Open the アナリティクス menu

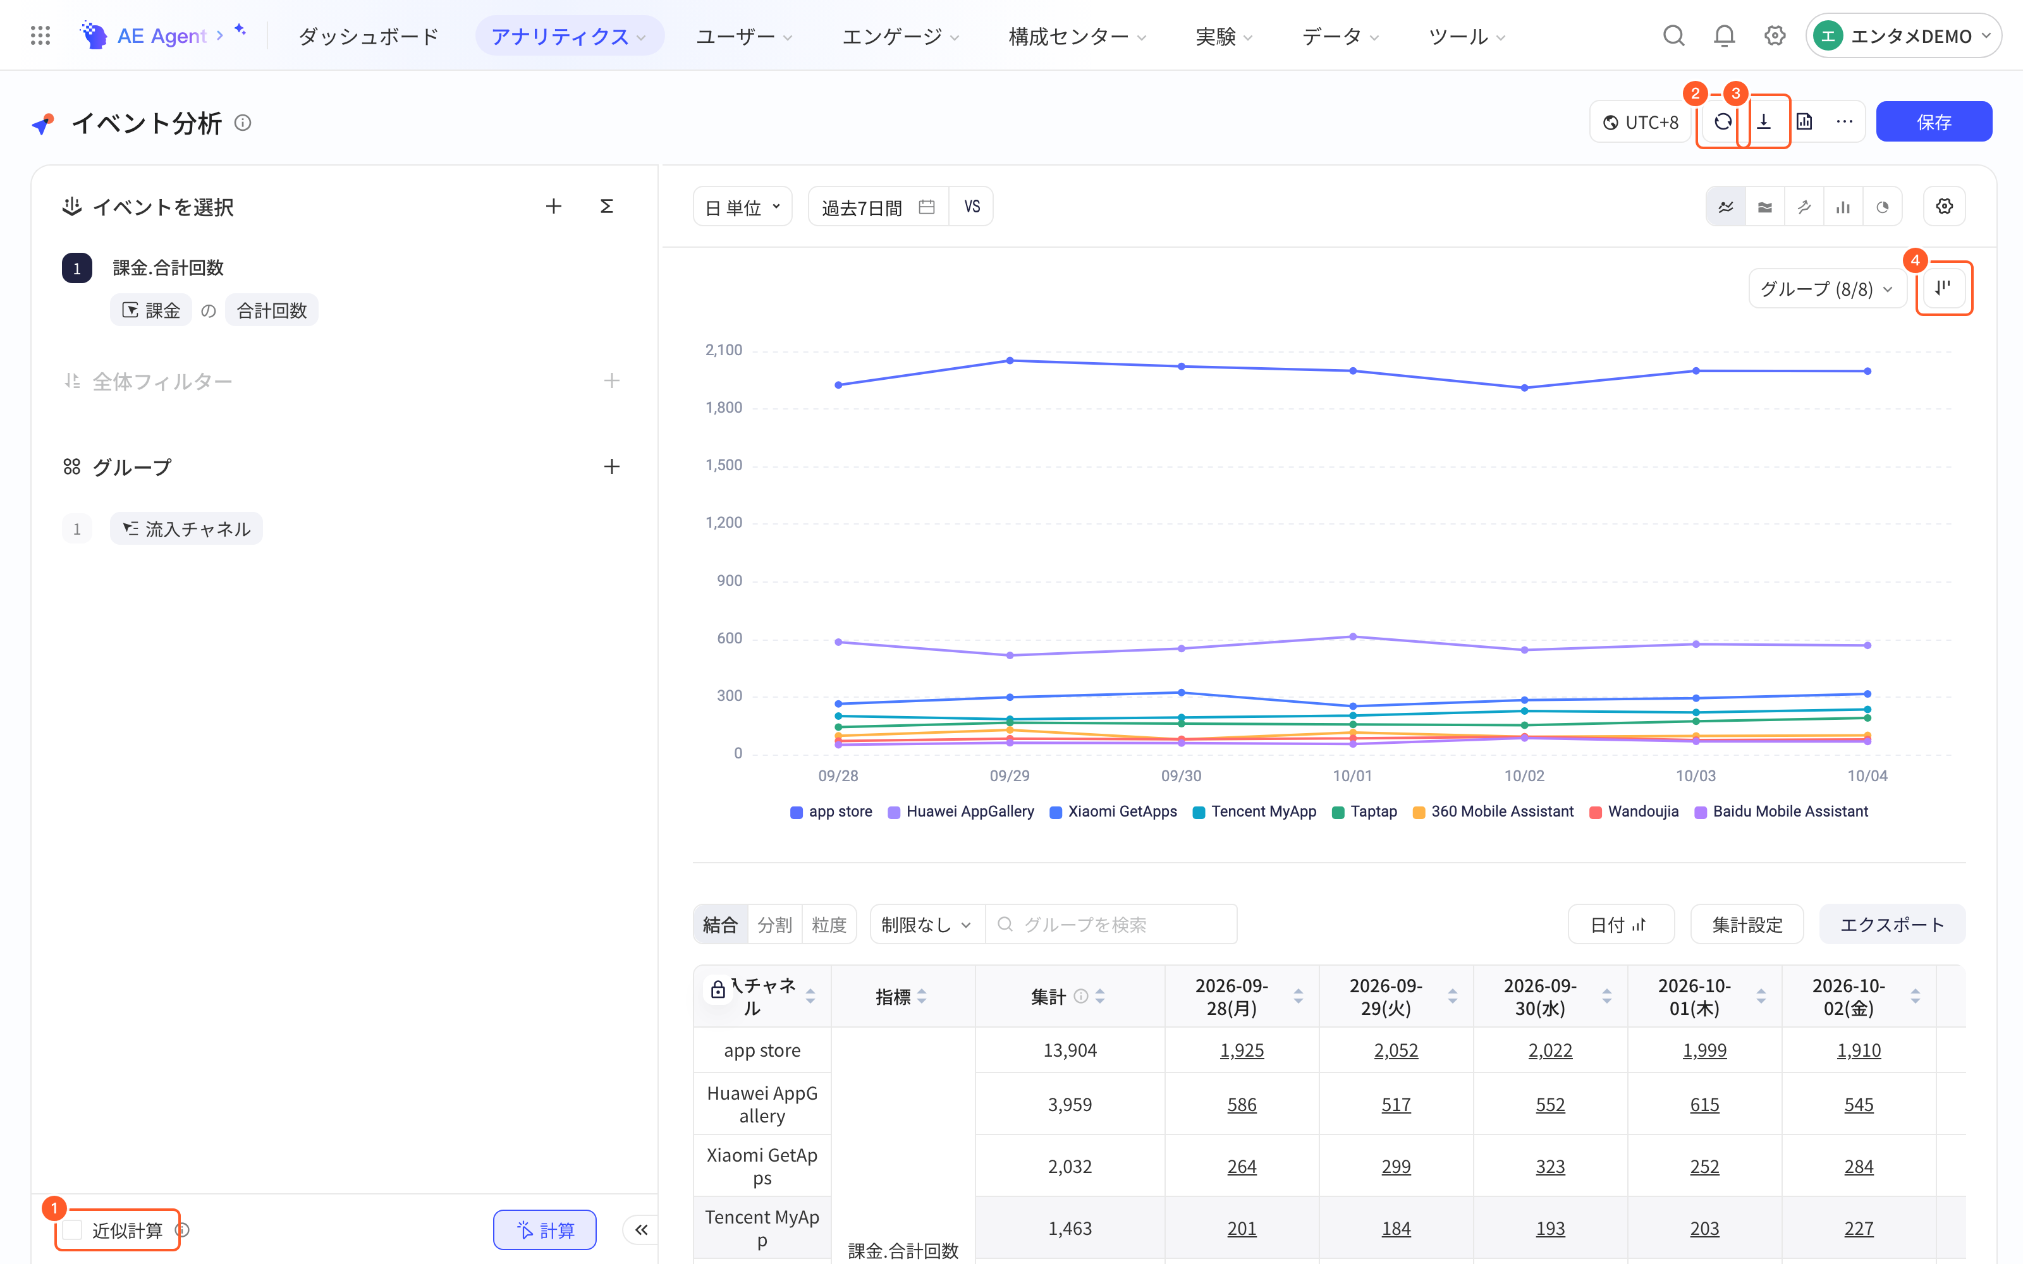[569, 36]
